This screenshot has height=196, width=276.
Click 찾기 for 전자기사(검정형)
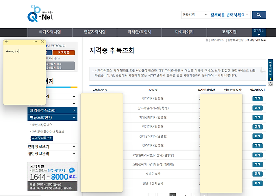click(x=257, y=99)
